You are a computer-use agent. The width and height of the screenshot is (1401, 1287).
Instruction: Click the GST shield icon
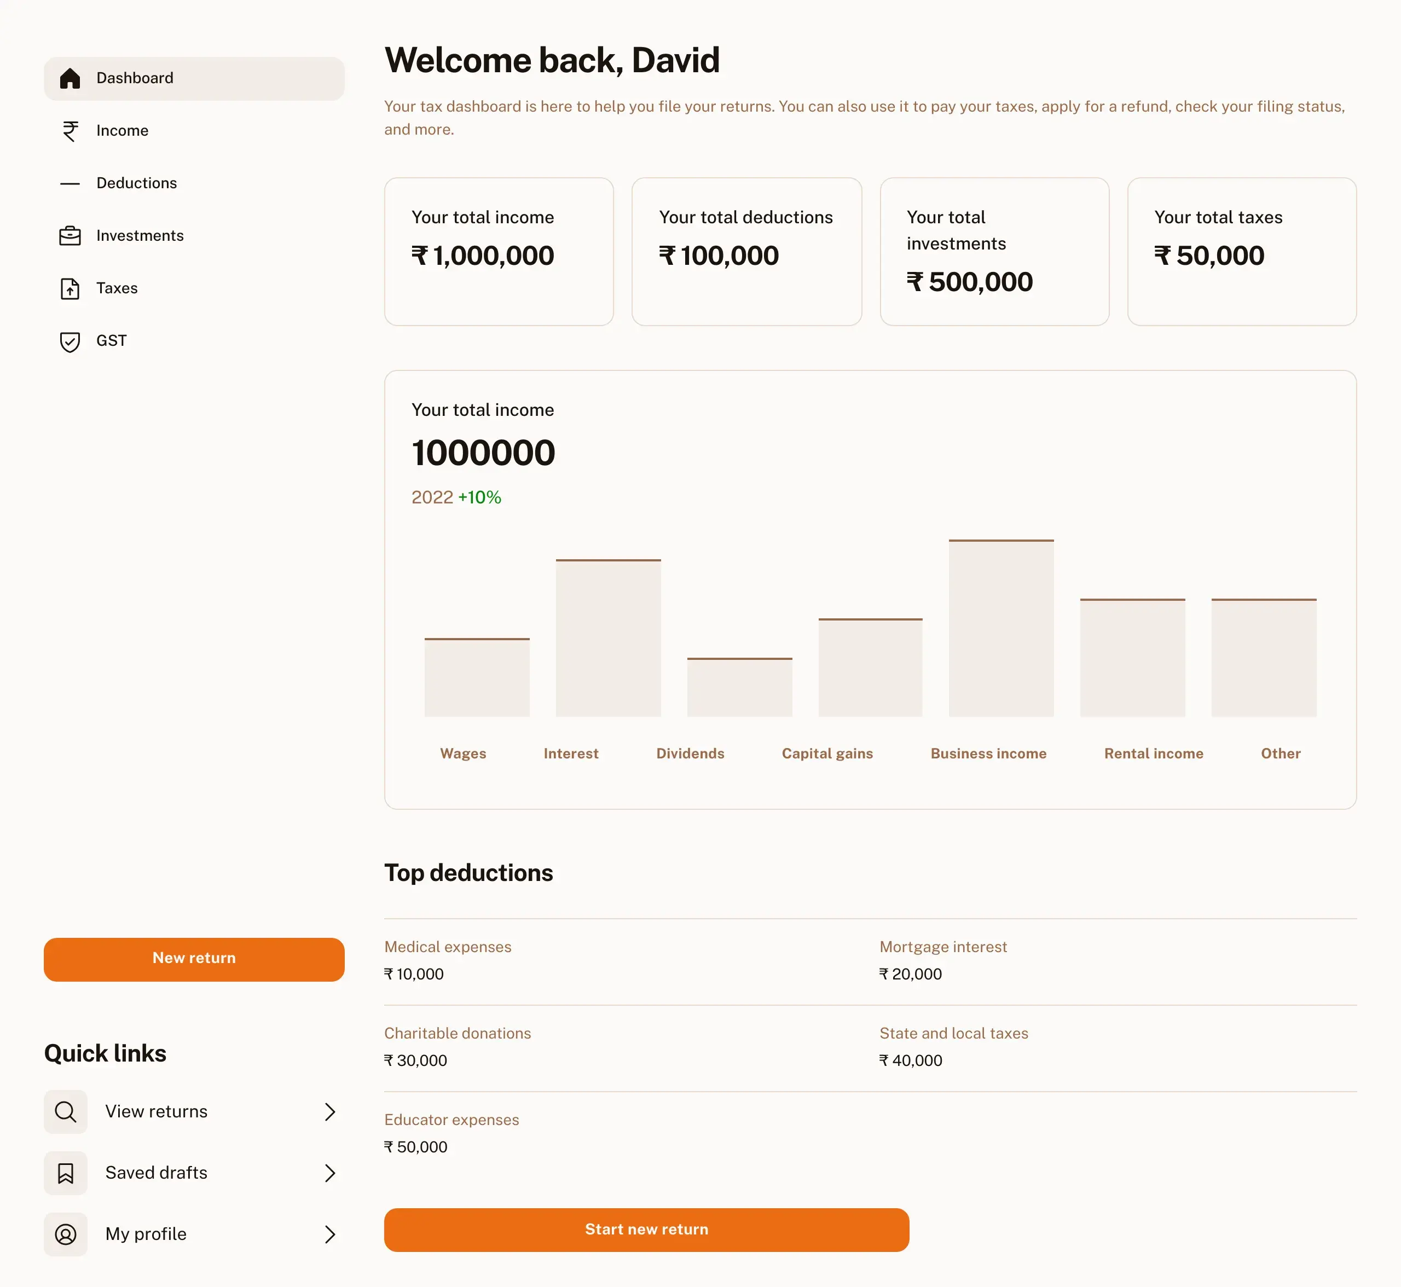coord(70,341)
